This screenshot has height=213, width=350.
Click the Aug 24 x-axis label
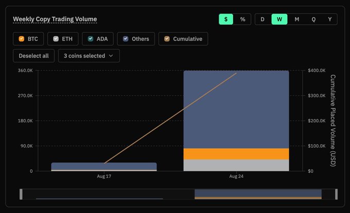(x=236, y=176)
